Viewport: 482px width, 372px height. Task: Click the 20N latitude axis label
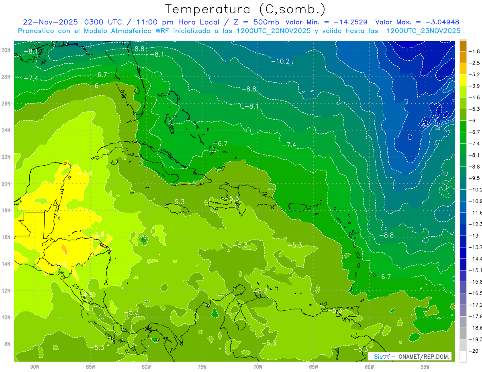coord(7,184)
